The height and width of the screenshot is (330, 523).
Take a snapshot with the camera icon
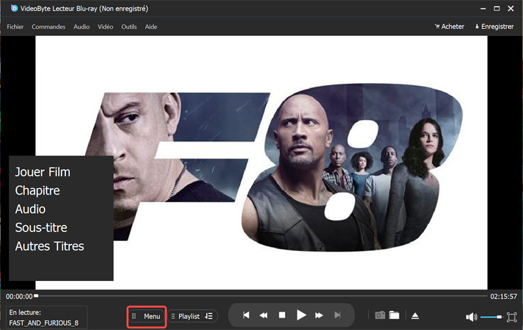click(x=379, y=316)
